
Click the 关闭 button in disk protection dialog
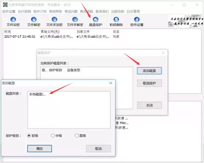(150, 105)
